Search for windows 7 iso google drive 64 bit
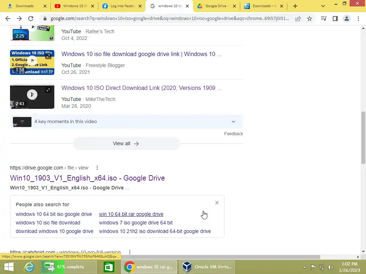Screen dimensions: 366x274 coord(135,223)
